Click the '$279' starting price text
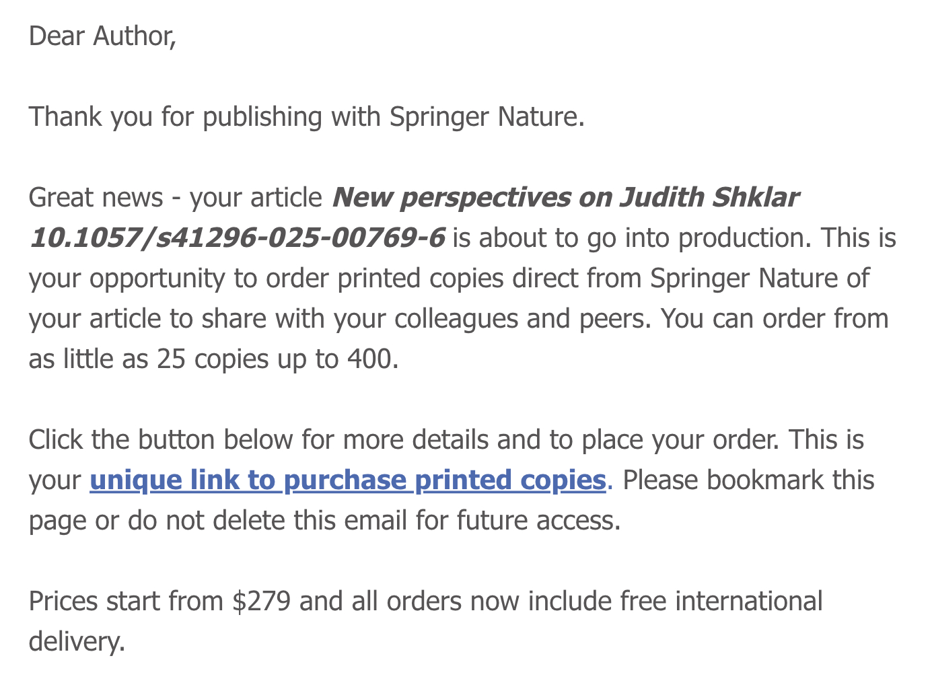Viewport: 930px width, 689px height. pos(261,602)
